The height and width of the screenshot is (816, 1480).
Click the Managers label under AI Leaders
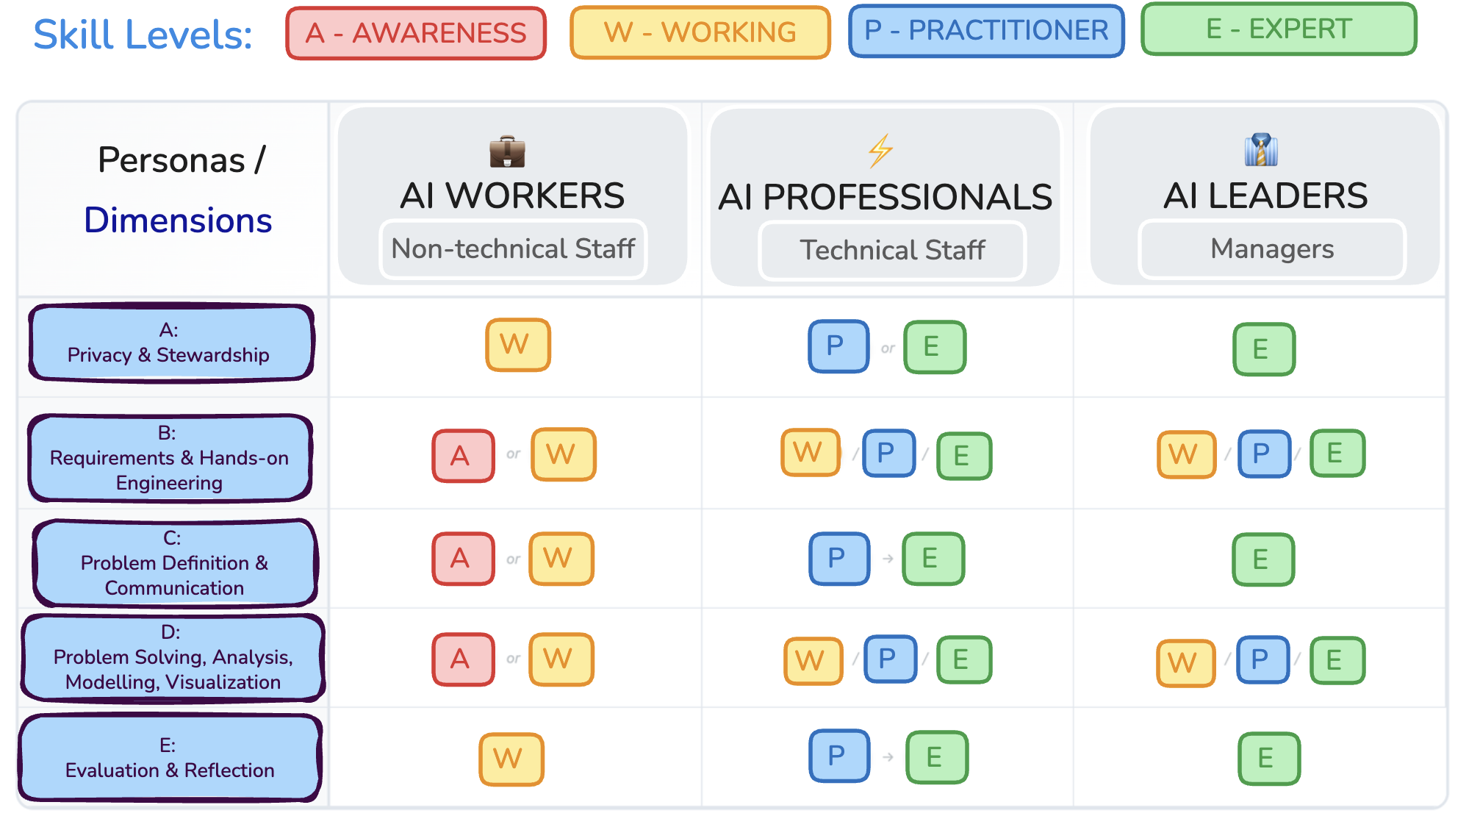point(1271,249)
